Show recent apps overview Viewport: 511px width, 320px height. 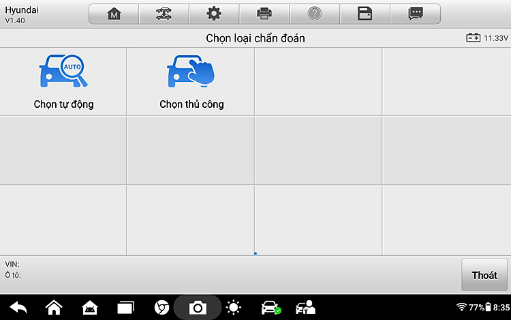click(x=126, y=308)
